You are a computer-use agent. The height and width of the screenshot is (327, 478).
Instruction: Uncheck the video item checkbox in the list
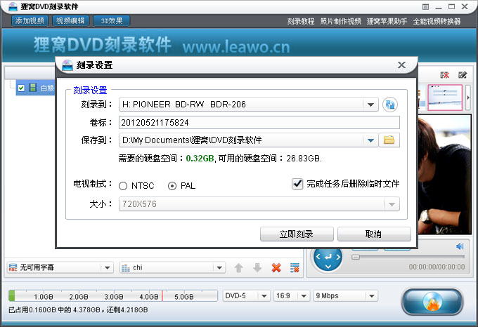click(x=21, y=88)
